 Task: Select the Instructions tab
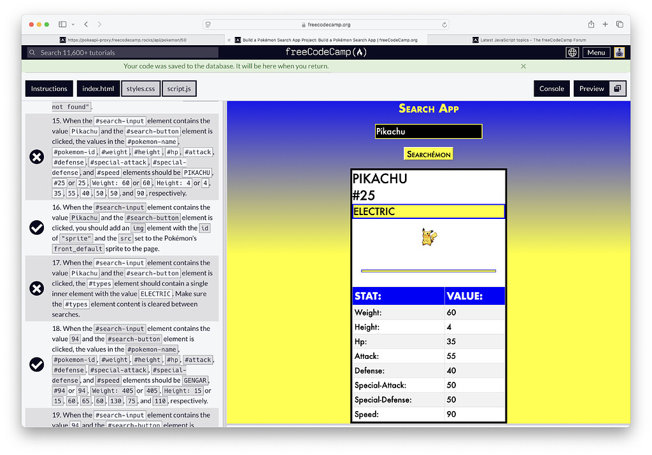(49, 88)
